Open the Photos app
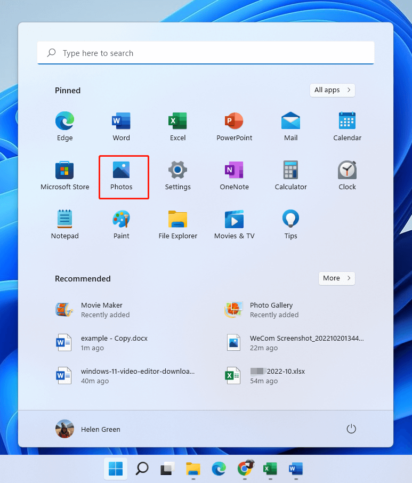412x483 pixels. pos(122,175)
